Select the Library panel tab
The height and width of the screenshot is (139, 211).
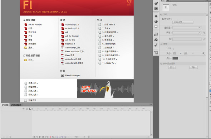[x=168, y=1]
